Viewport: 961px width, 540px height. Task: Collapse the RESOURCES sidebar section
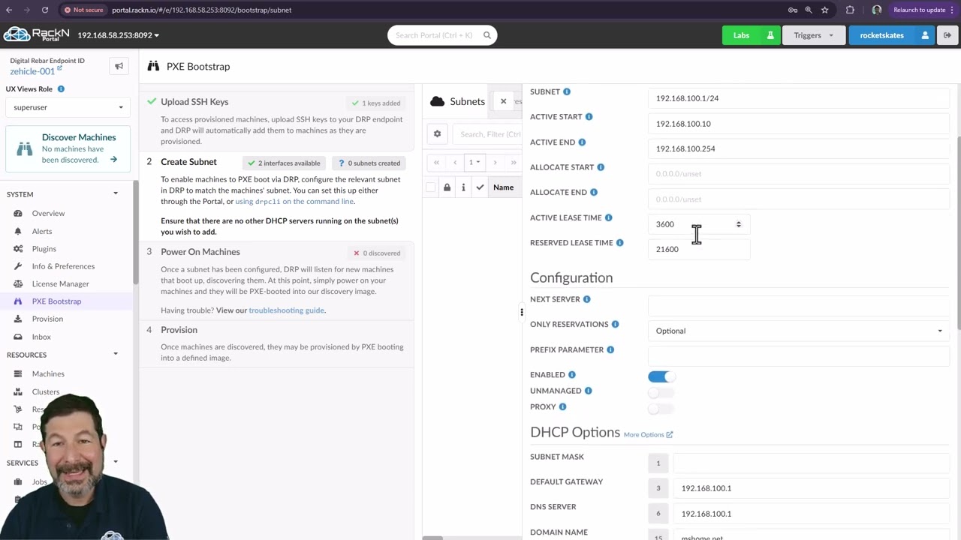[116, 354]
